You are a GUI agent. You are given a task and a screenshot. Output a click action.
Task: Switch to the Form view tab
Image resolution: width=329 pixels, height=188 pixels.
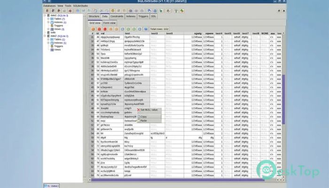pos(109,23)
